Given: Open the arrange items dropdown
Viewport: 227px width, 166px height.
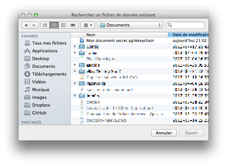Looking at the screenshot, I should [88, 25].
